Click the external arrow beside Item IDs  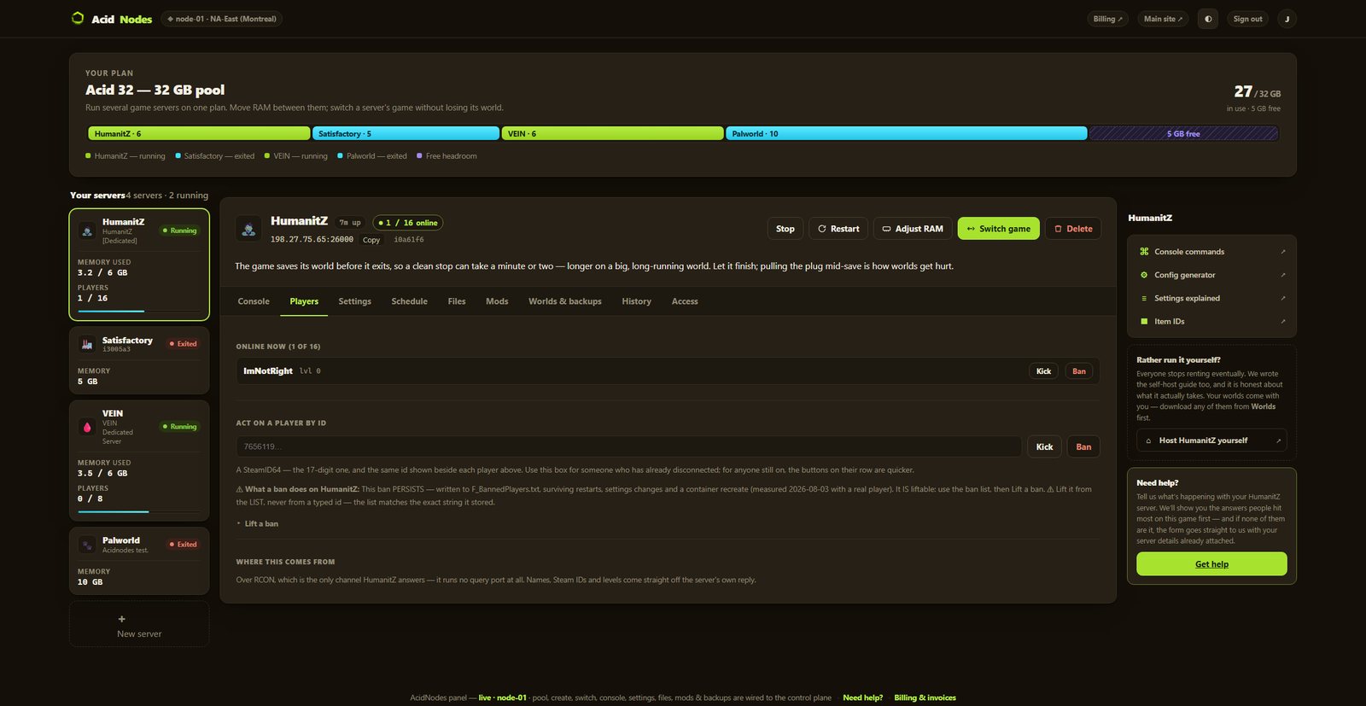(1282, 321)
